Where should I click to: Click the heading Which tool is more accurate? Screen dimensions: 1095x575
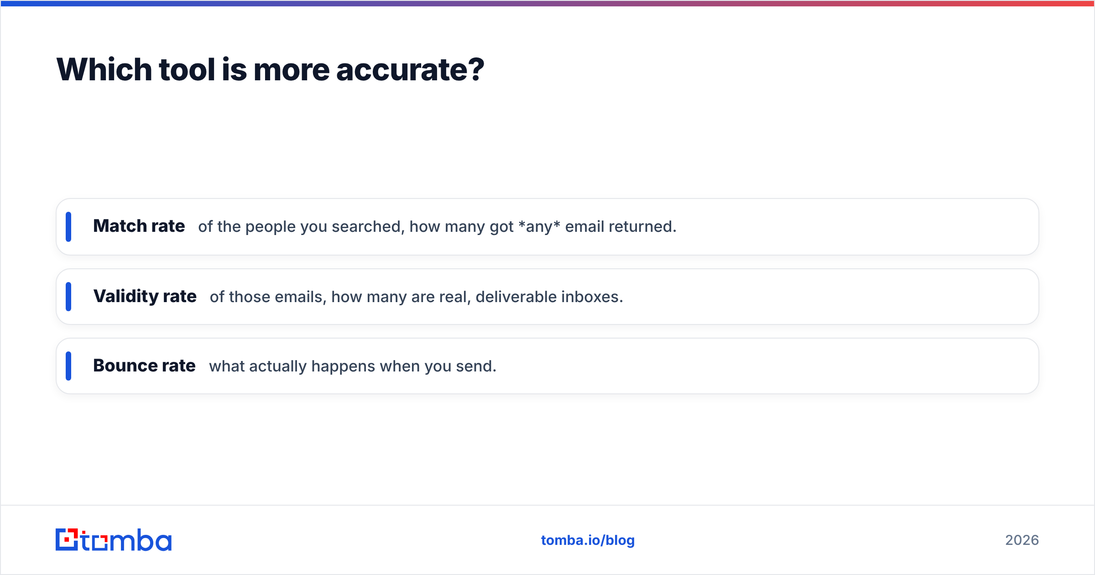click(x=270, y=70)
